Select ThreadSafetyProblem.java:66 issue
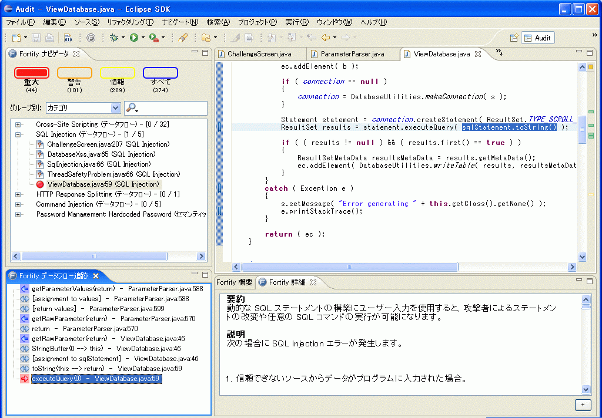This screenshot has width=602, height=418. tap(113, 174)
